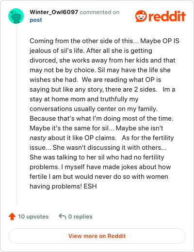Click the phrase "there are 2 sides"
The image size is (194, 252).
tap(131, 89)
